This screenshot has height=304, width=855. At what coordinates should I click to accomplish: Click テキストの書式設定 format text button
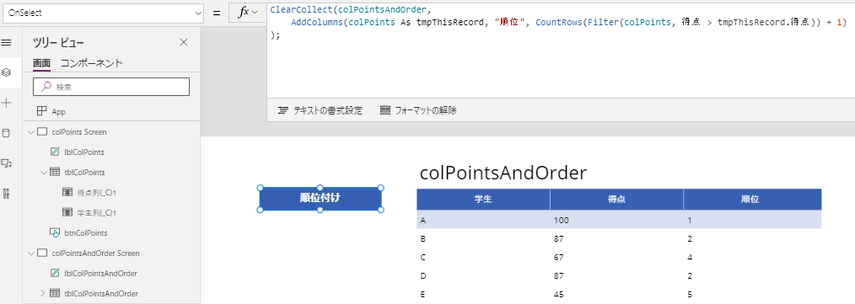pos(320,110)
